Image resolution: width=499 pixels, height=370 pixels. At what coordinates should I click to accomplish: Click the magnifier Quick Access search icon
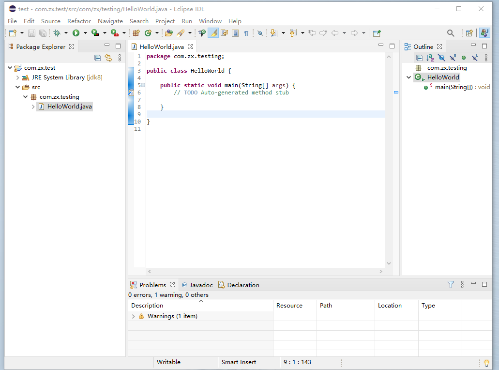pos(451,33)
